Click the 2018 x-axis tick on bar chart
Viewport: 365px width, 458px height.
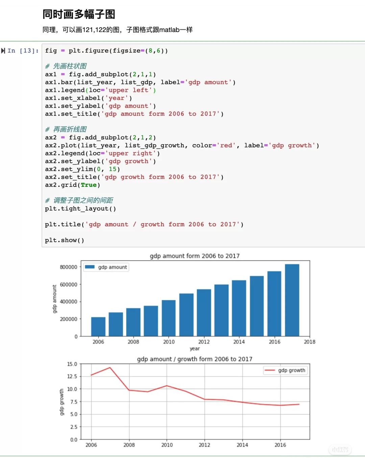point(310,342)
